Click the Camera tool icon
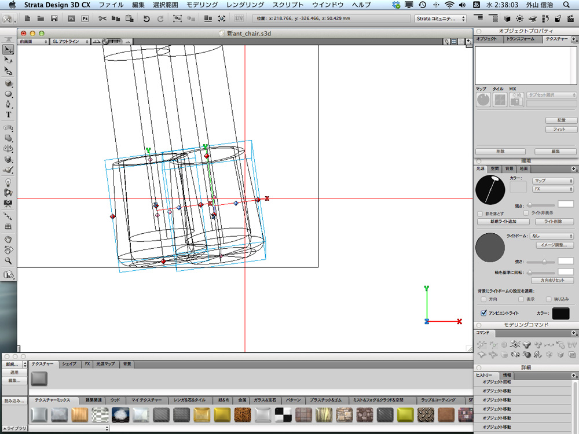579x434 pixels. (9, 203)
